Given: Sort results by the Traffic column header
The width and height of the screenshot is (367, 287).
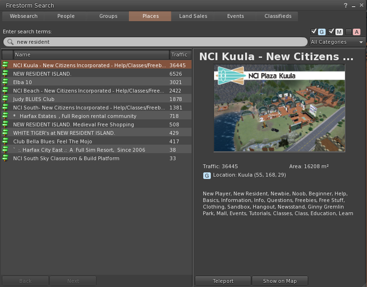Looking at the screenshot, I should (x=179, y=54).
